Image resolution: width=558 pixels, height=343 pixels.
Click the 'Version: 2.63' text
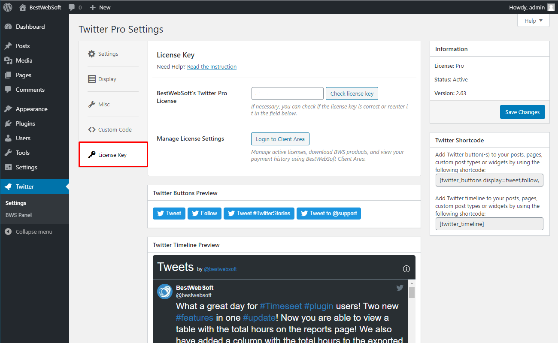[x=451, y=93]
